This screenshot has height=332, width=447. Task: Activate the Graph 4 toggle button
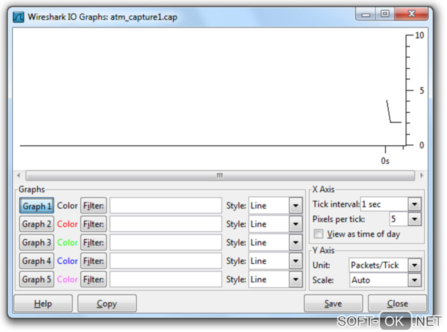36,261
